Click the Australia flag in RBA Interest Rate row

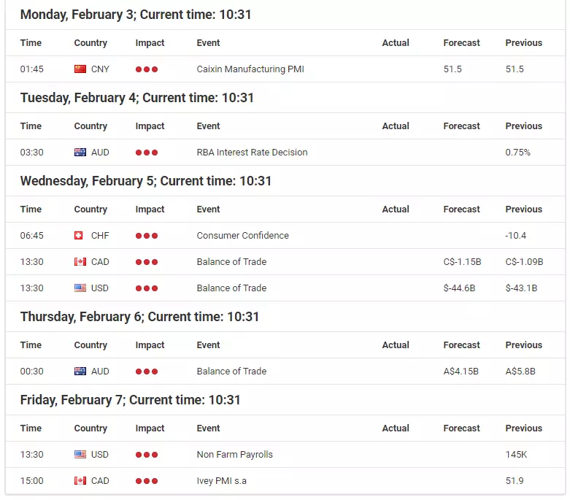coord(80,153)
